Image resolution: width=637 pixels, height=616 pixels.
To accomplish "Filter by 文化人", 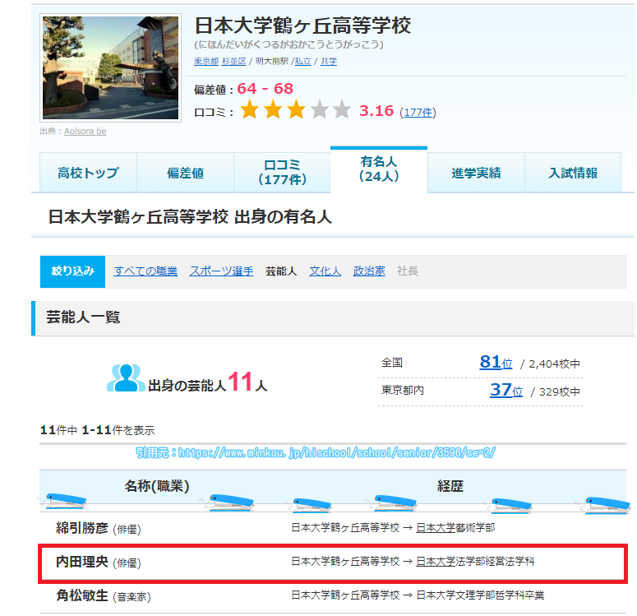I will click(x=325, y=271).
